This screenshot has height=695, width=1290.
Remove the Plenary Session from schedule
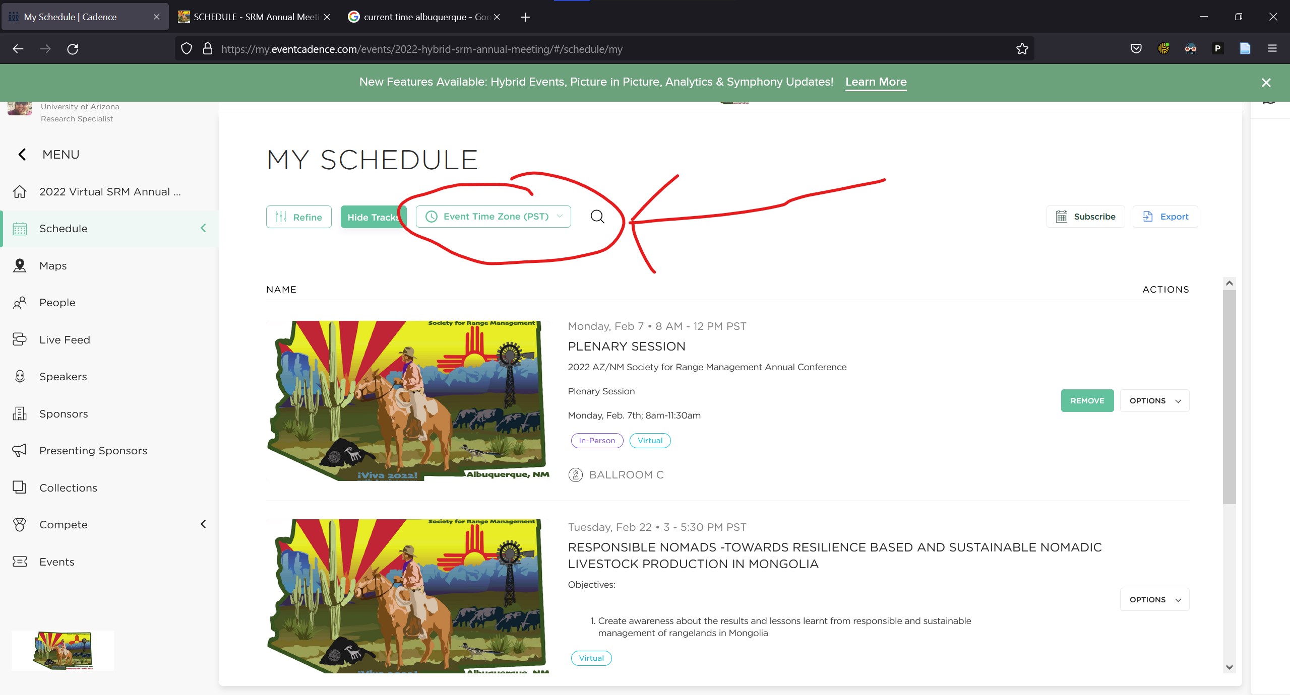(1087, 401)
